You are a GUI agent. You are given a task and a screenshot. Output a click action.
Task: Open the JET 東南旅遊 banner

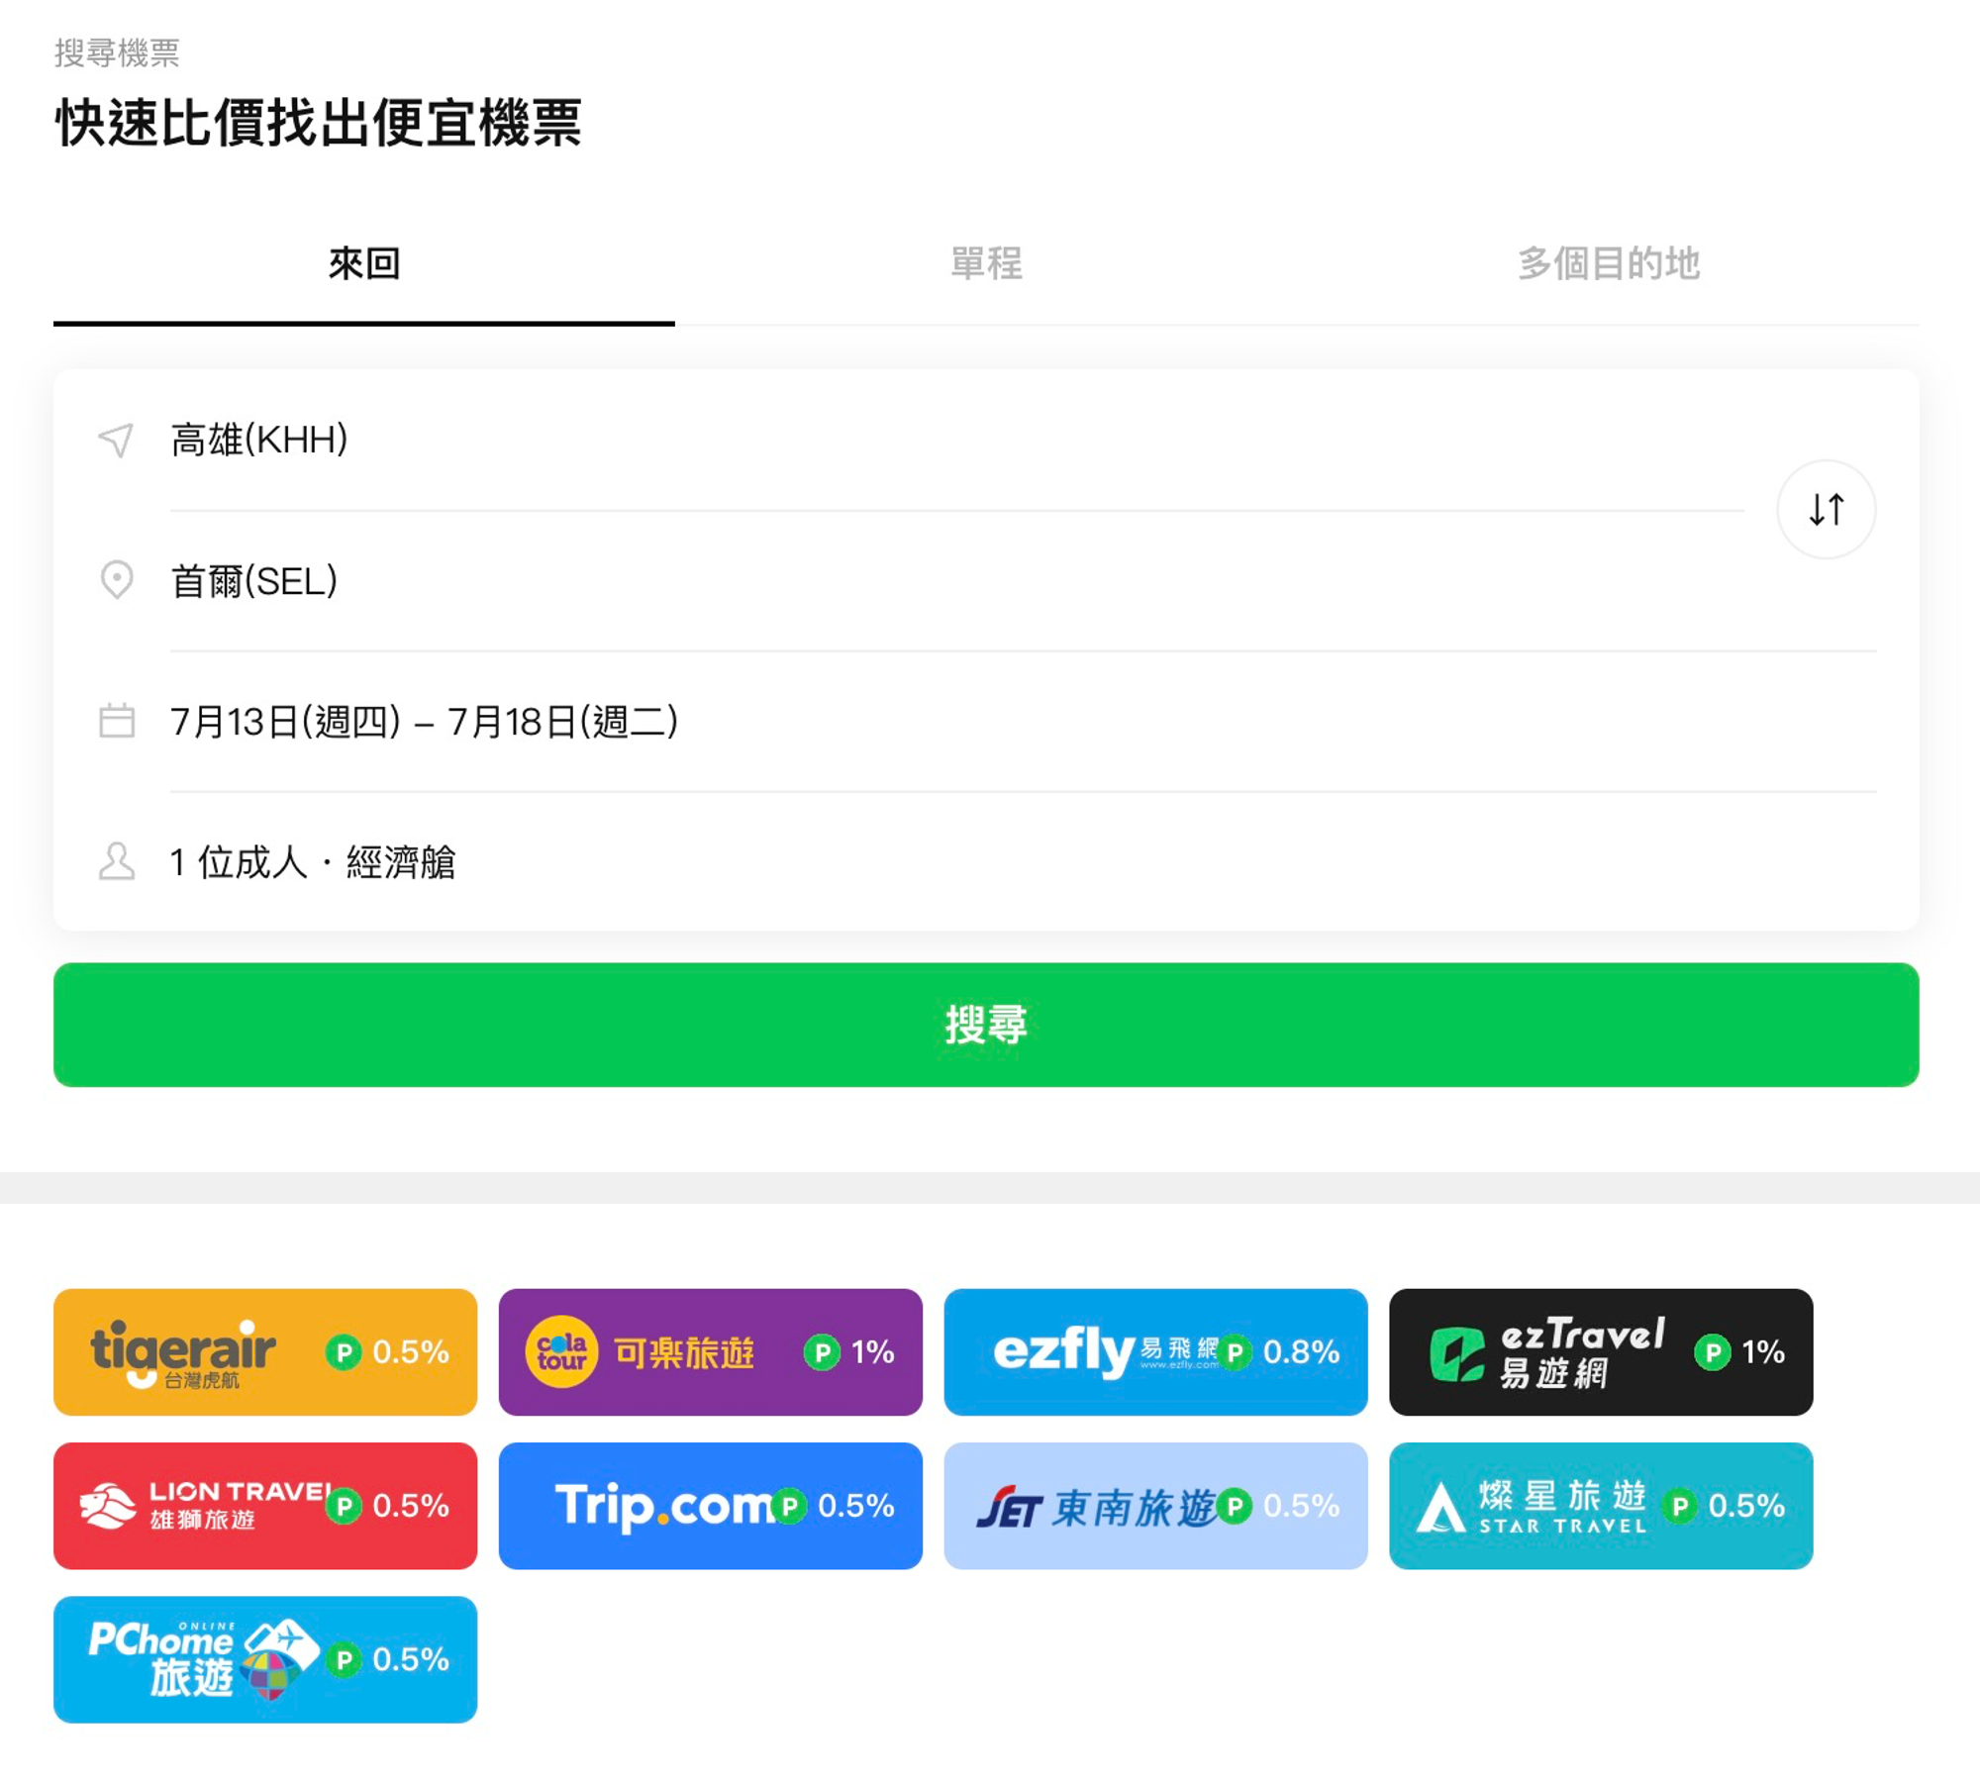(1156, 1506)
